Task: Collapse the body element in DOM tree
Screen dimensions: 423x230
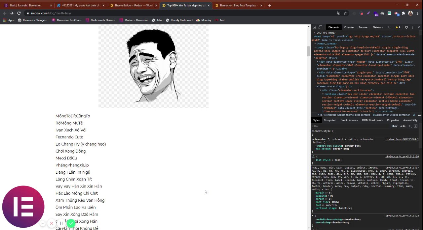Action: point(315,47)
